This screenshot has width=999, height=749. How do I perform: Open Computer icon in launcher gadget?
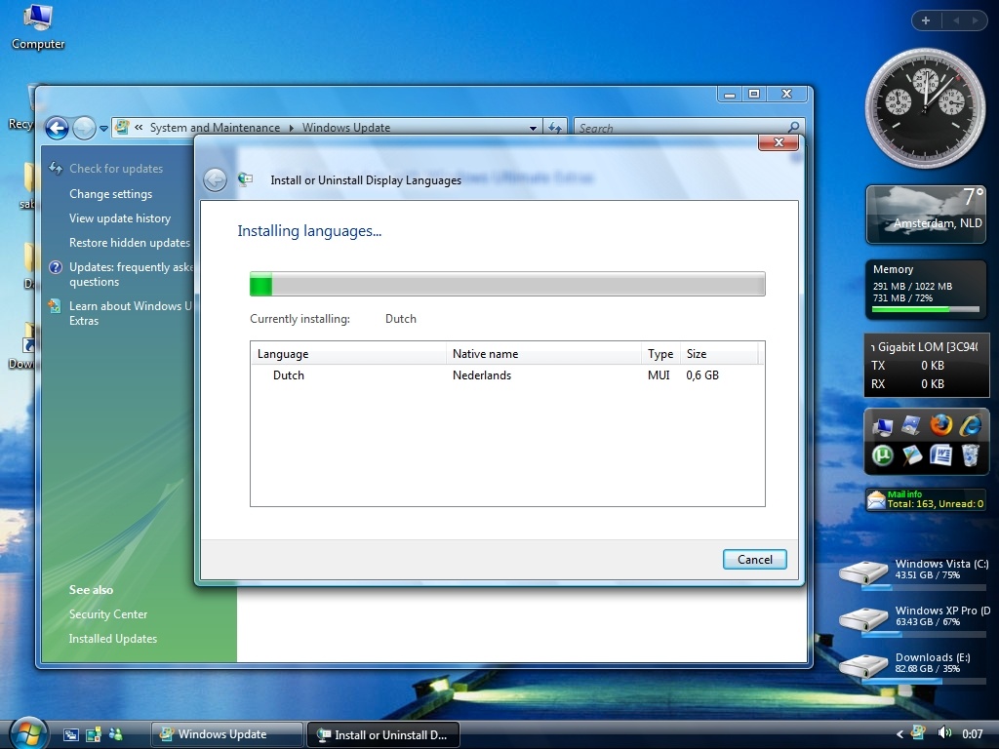(883, 426)
